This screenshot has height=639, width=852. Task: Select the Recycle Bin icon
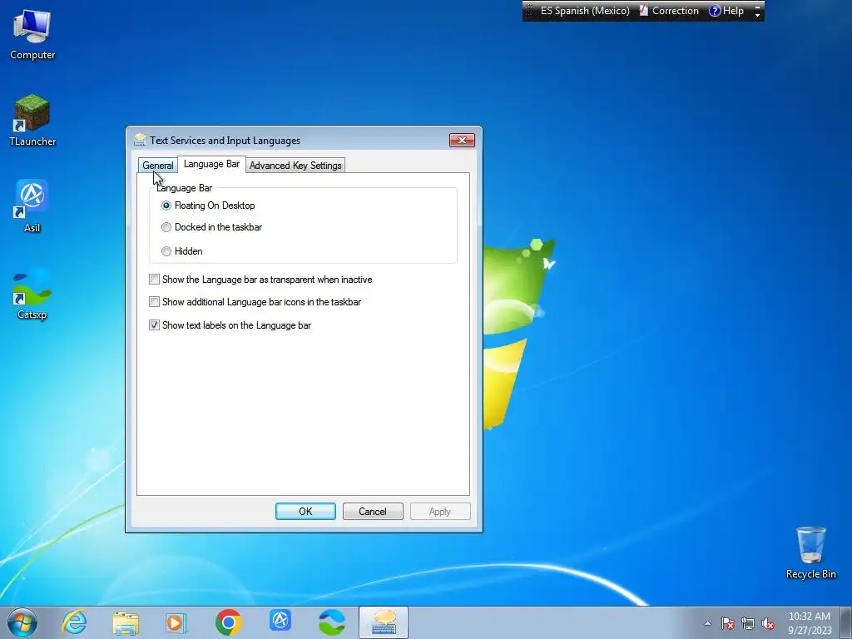click(x=810, y=552)
